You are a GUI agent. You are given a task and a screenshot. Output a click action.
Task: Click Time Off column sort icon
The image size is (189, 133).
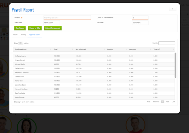click(173, 49)
